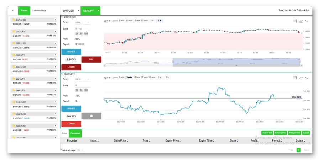This screenshot has height=160, width=320.
Task: Open candlestick chart type in EUR/USD chart
Action: (295, 21)
